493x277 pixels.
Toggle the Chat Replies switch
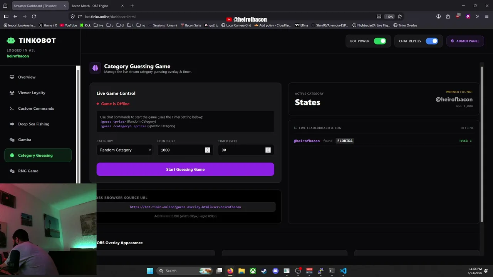(x=432, y=41)
